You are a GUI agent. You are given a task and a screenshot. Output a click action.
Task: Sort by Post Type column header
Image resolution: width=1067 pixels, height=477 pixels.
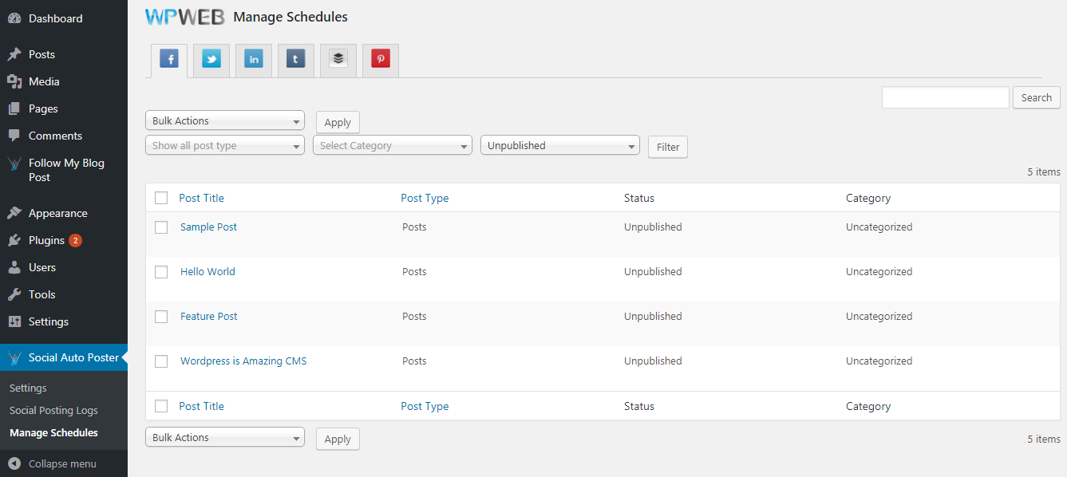pyautogui.click(x=425, y=198)
